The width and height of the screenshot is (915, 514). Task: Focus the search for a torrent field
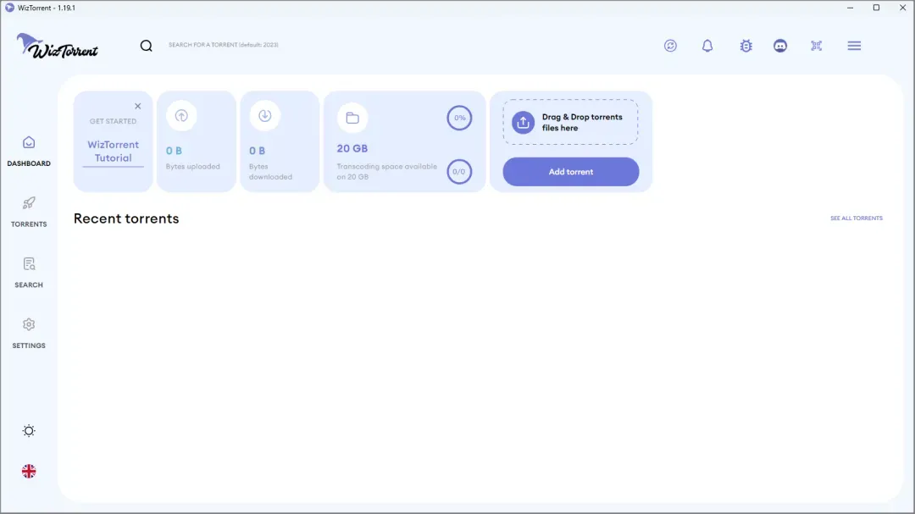coord(224,45)
